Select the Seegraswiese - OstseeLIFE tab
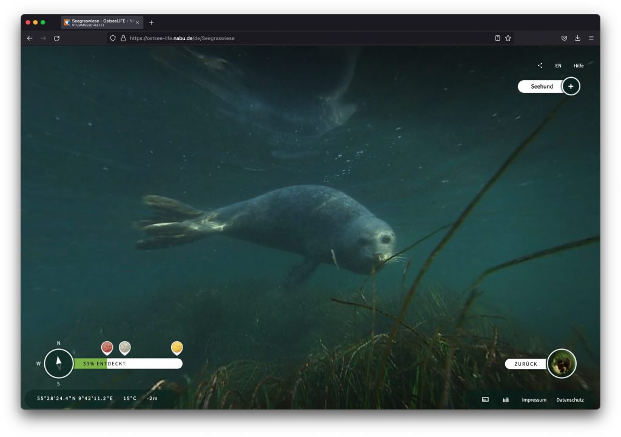The width and height of the screenshot is (621, 437). click(x=102, y=22)
